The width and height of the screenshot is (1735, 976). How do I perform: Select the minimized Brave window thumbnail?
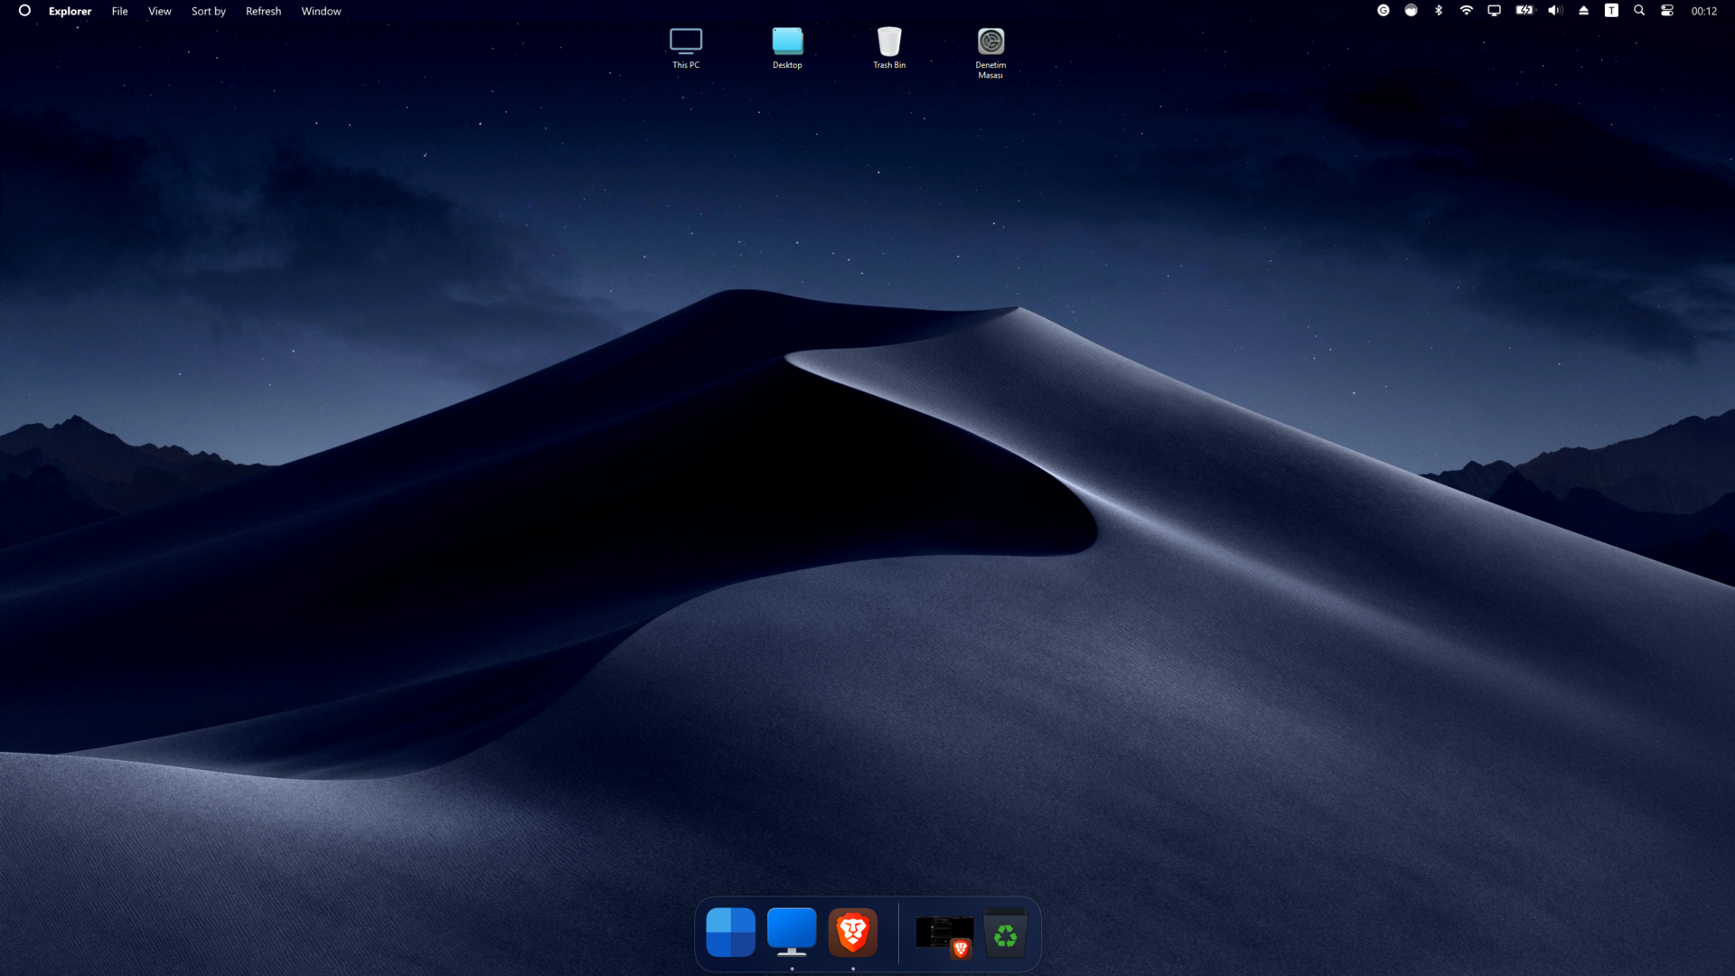click(x=944, y=934)
